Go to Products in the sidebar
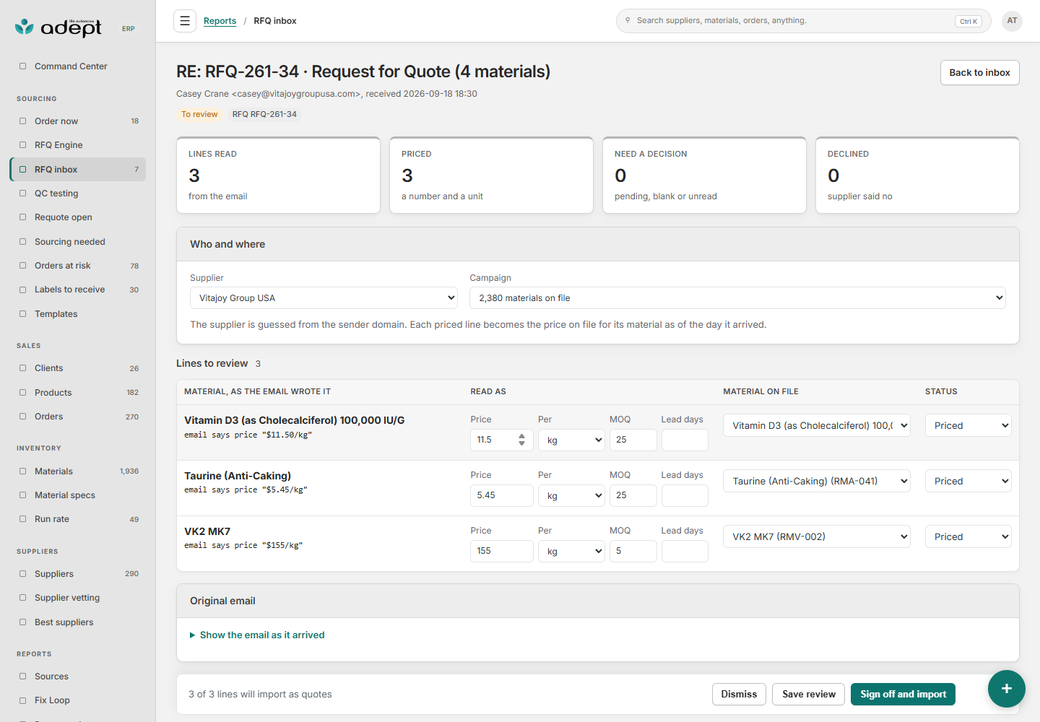 point(78,393)
